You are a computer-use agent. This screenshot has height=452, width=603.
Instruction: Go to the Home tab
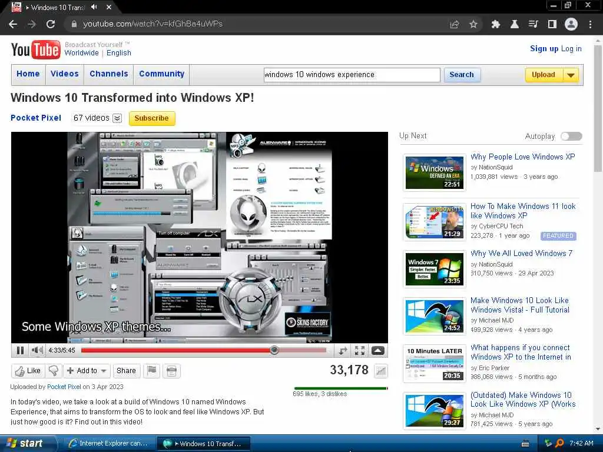click(x=28, y=74)
